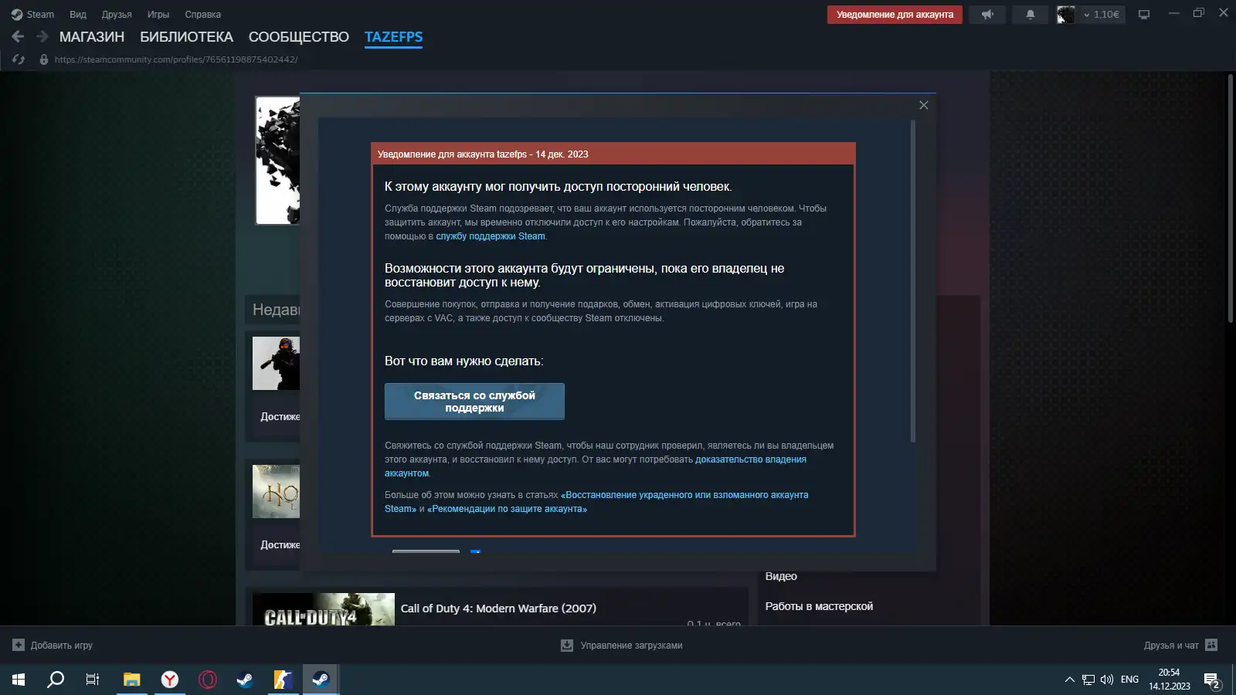Open volume tray icon

(x=1107, y=680)
